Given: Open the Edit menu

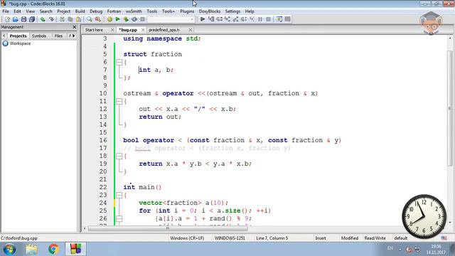Looking at the screenshot, I should coord(17,11).
